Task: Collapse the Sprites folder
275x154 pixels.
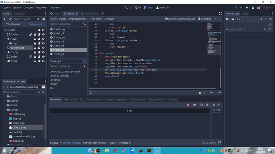Action: pos(6,110)
